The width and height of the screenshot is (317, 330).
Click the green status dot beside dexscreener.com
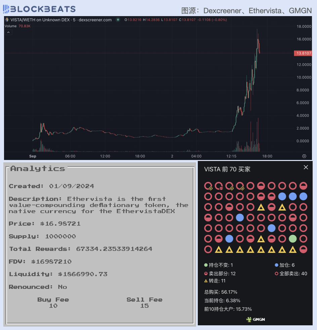(x=118, y=20)
